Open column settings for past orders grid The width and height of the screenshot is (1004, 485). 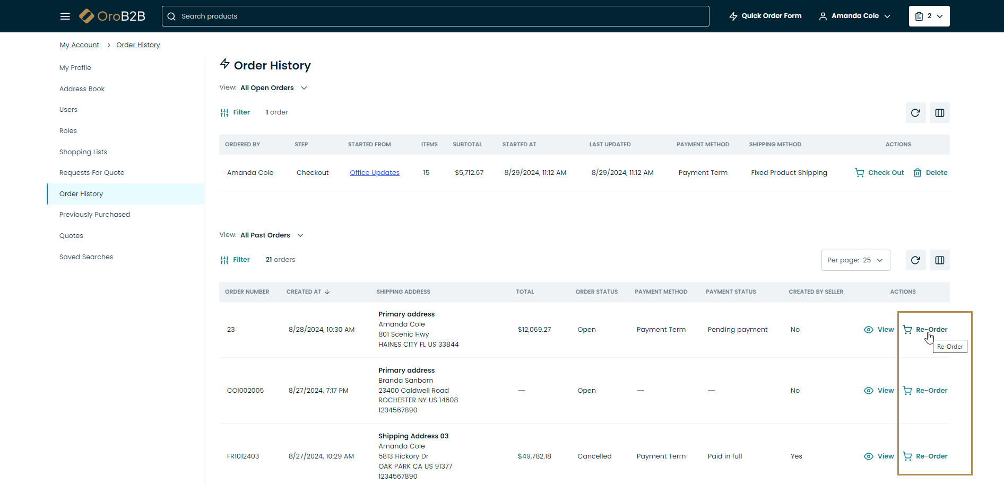tap(939, 260)
